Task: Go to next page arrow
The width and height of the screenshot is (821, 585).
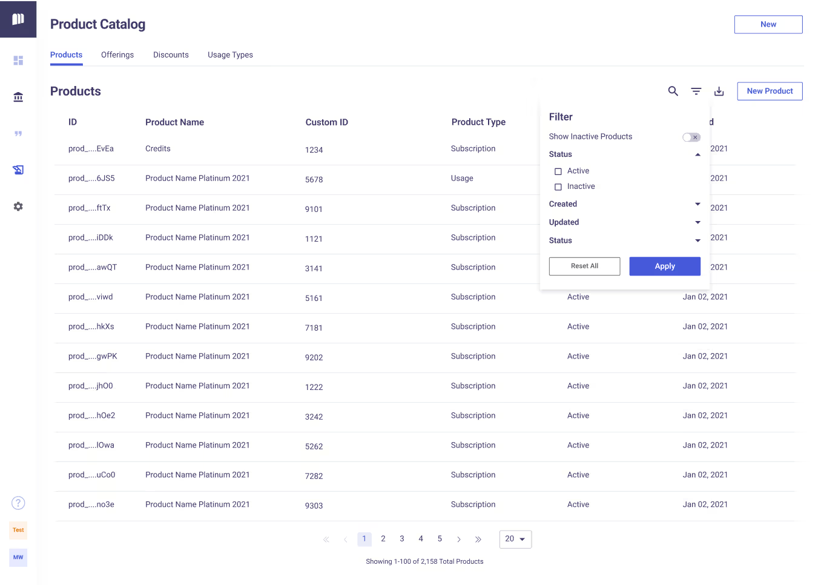Action: 459,539
